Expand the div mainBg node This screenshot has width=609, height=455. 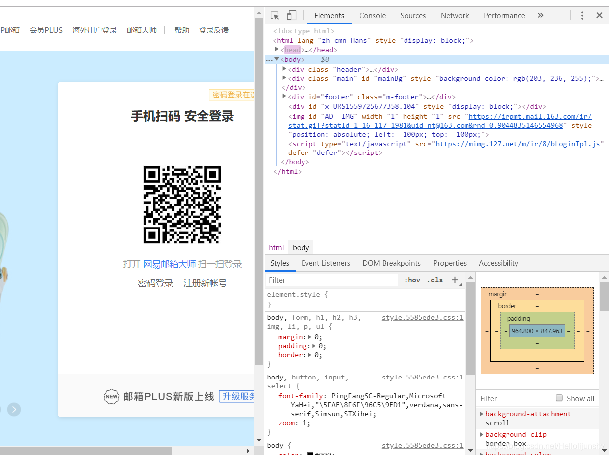284,78
